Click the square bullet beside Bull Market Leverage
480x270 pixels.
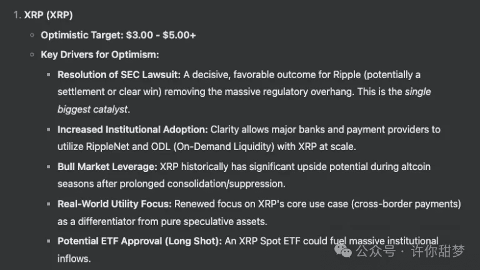click(x=48, y=166)
